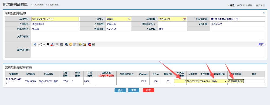Click the edit-table pencil icon

click(x=75, y=44)
